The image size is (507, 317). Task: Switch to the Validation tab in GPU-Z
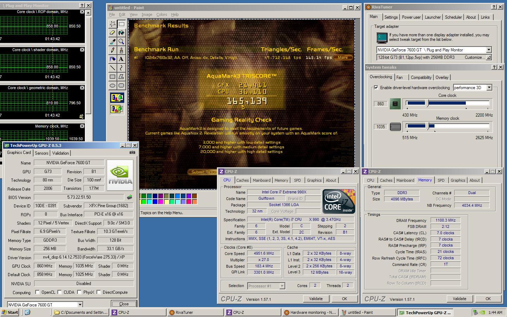(61, 153)
